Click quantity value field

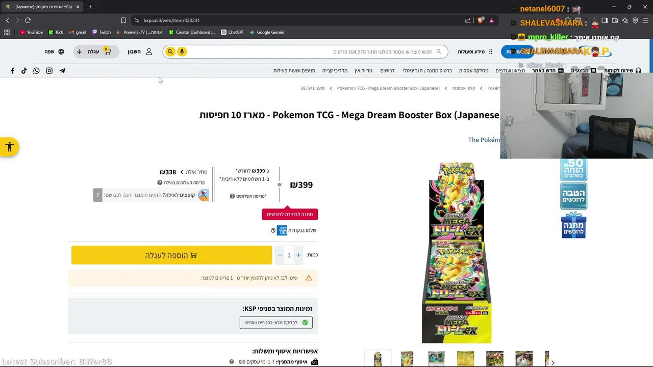pyautogui.click(x=289, y=255)
